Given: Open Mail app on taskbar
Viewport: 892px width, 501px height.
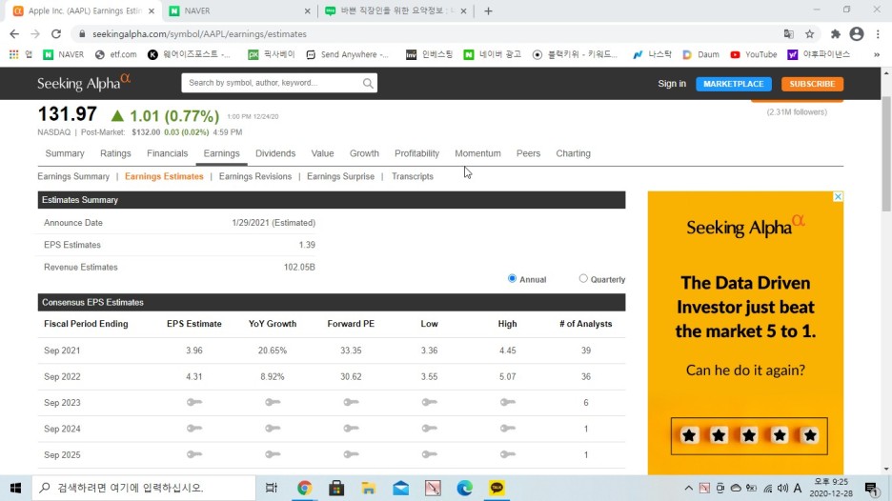Looking at the screenshot, I should 400,488.
